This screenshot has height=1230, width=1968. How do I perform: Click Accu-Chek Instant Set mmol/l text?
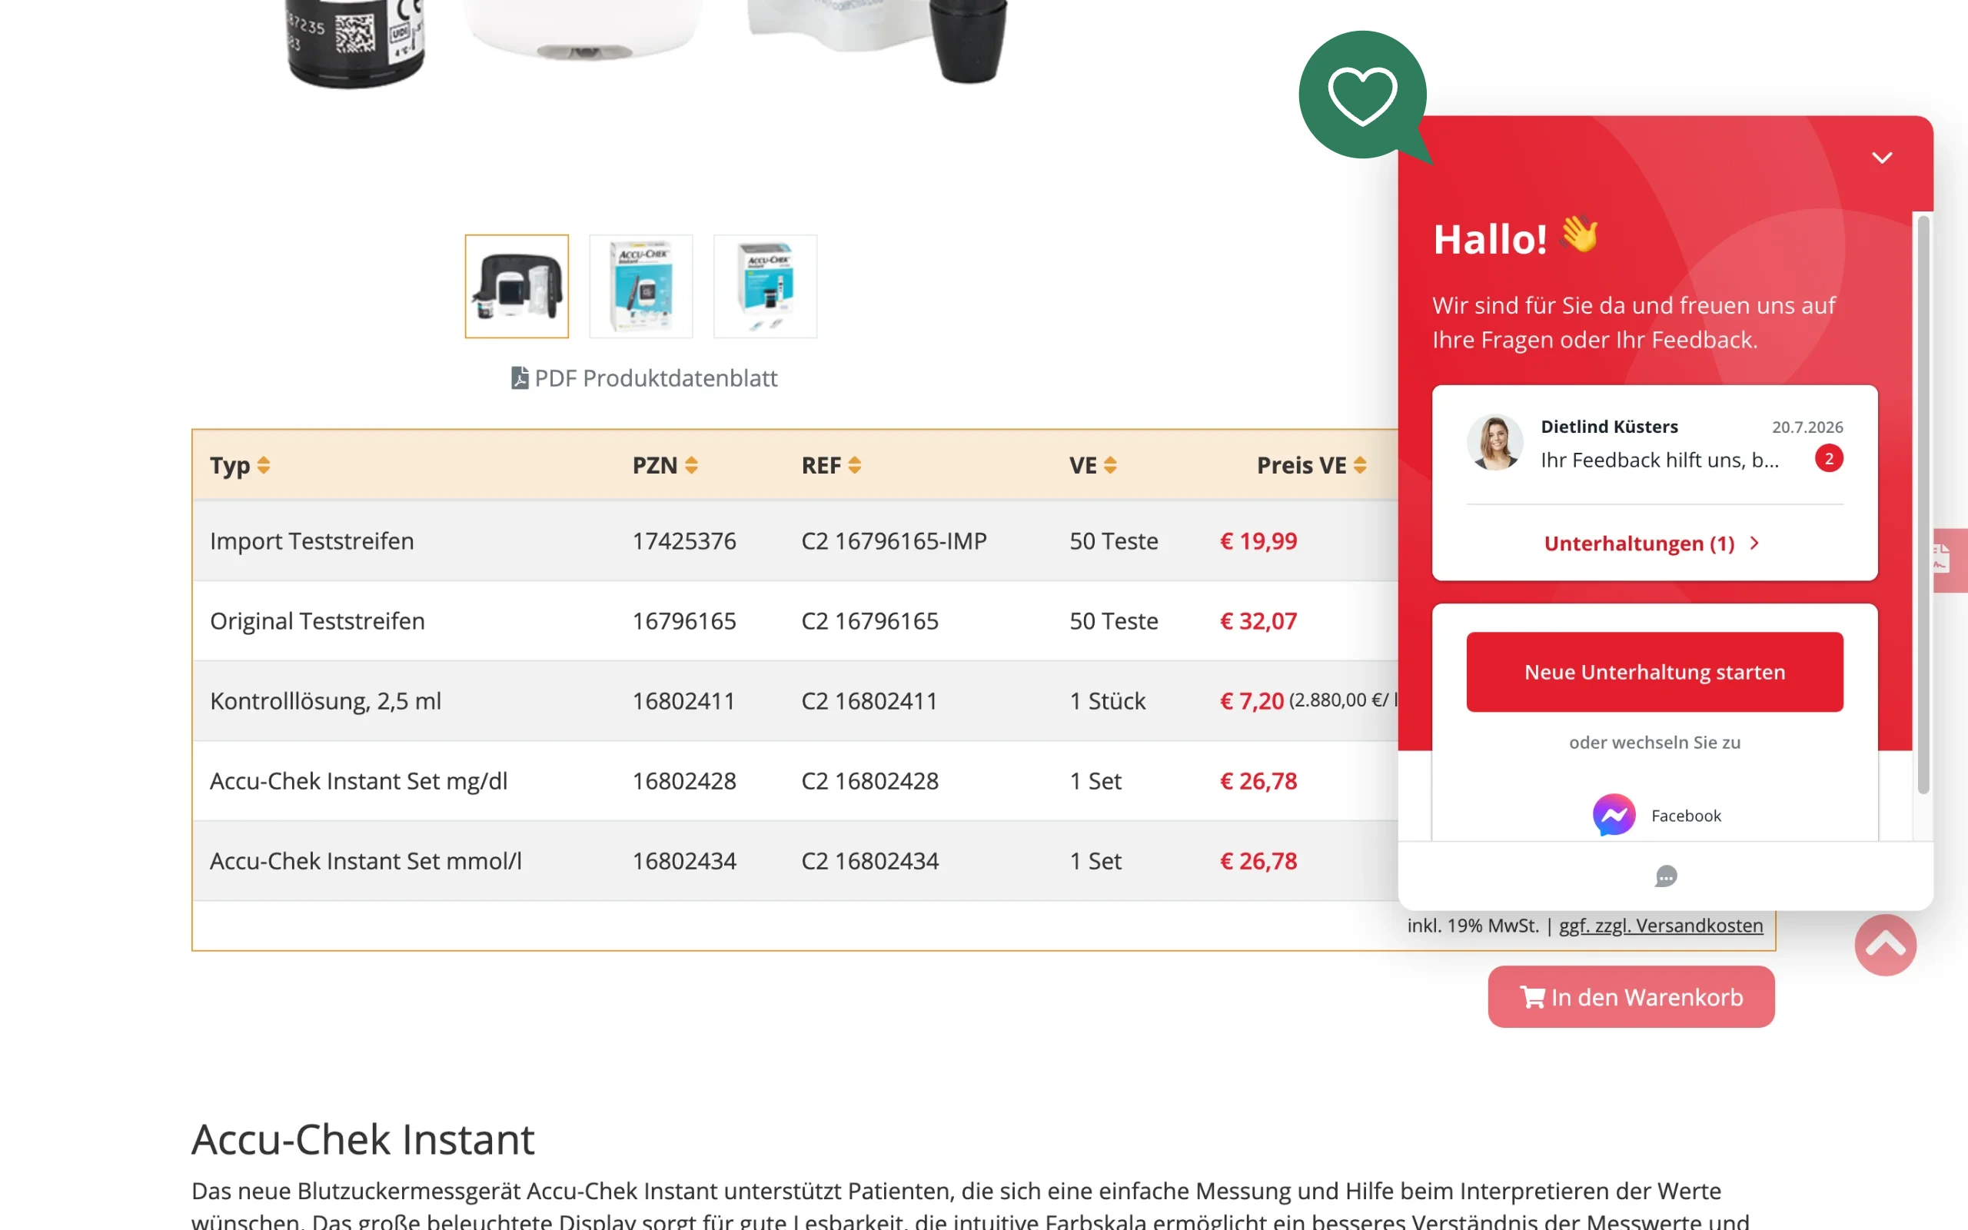pos(366,861)
